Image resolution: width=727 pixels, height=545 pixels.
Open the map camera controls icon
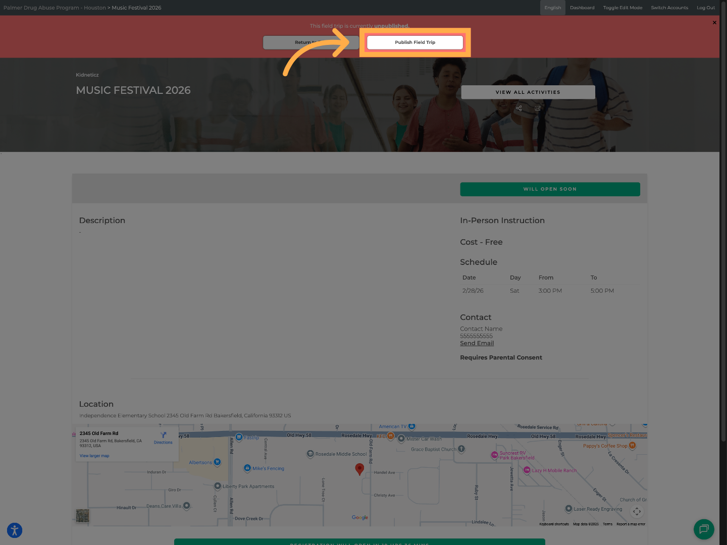click(637, 511)
